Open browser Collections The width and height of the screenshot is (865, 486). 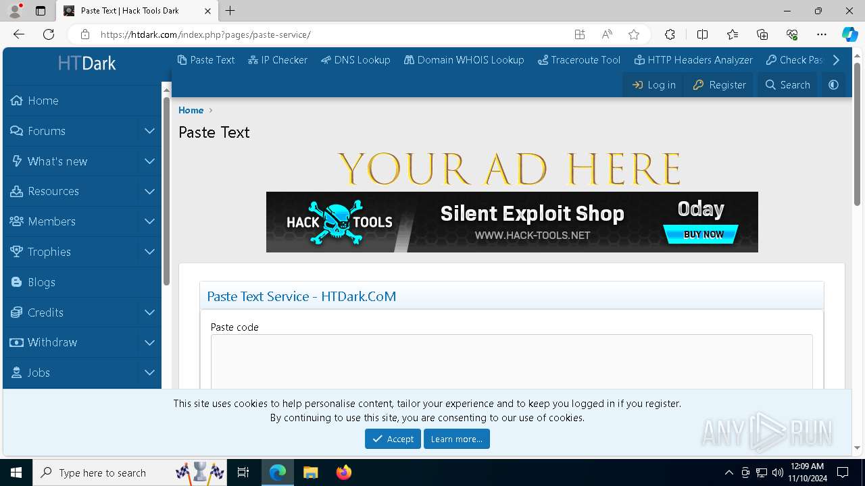pos(762,34)
